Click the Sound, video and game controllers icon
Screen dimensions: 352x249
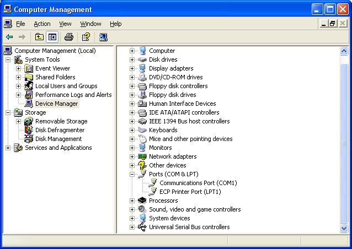click(x=142, y=209)
